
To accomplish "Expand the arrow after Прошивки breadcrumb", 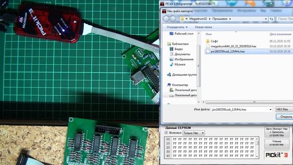I will 230,19.
